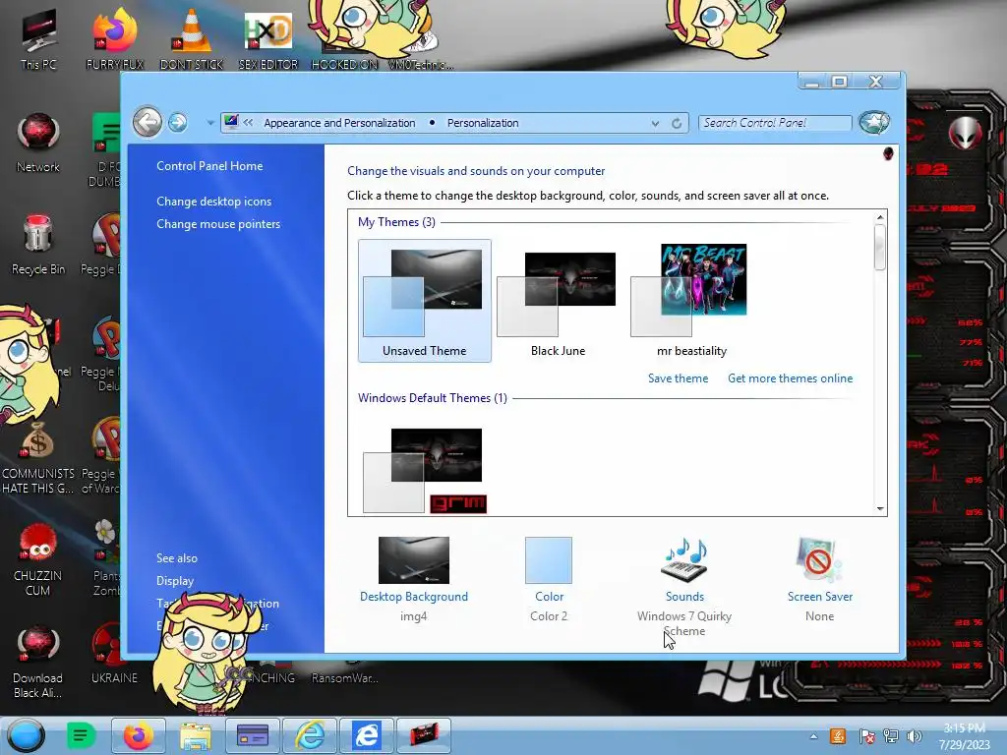Screen dimensions: 1007x755
Task: Click the File Explorer taskbar icon
Action: 196,735
